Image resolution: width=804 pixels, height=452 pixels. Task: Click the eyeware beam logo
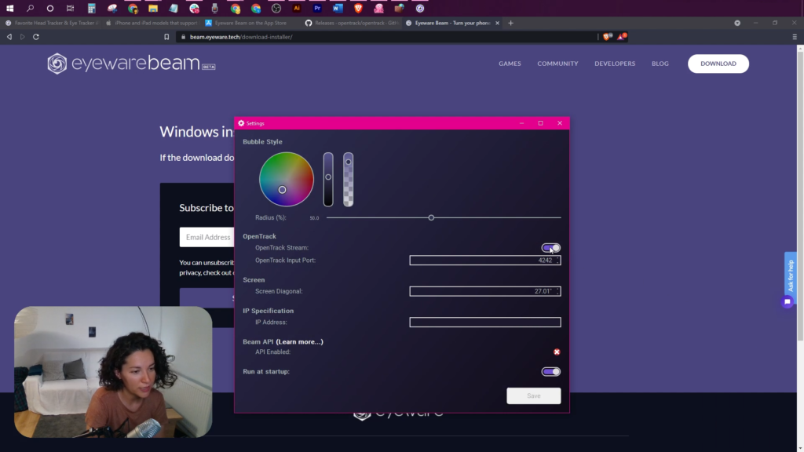131,64
